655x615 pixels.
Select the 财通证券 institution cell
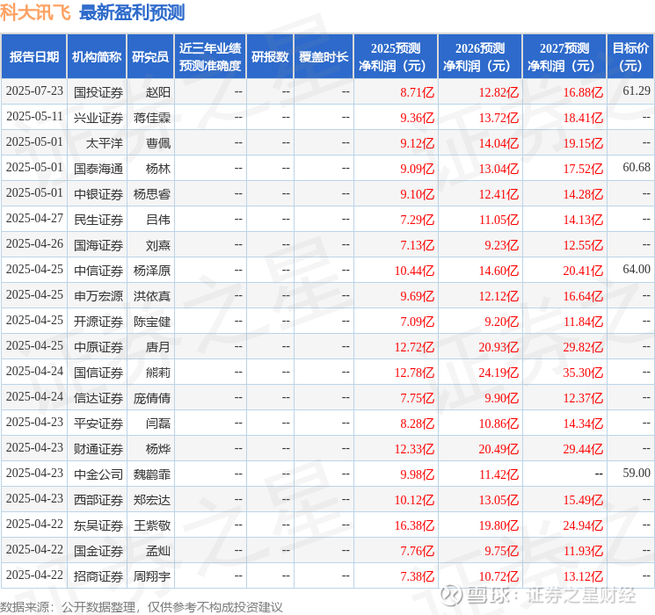point(98,449)
